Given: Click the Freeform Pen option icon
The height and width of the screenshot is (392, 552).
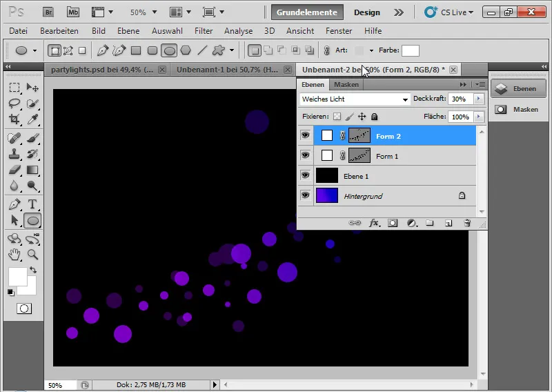Looking at the screenshot, I should tap(119, 50).
